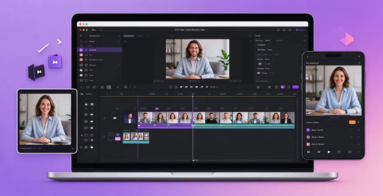Click the salmon icon in left sidebar list
The image size is (383, 196).
click(x=81, y=60)
